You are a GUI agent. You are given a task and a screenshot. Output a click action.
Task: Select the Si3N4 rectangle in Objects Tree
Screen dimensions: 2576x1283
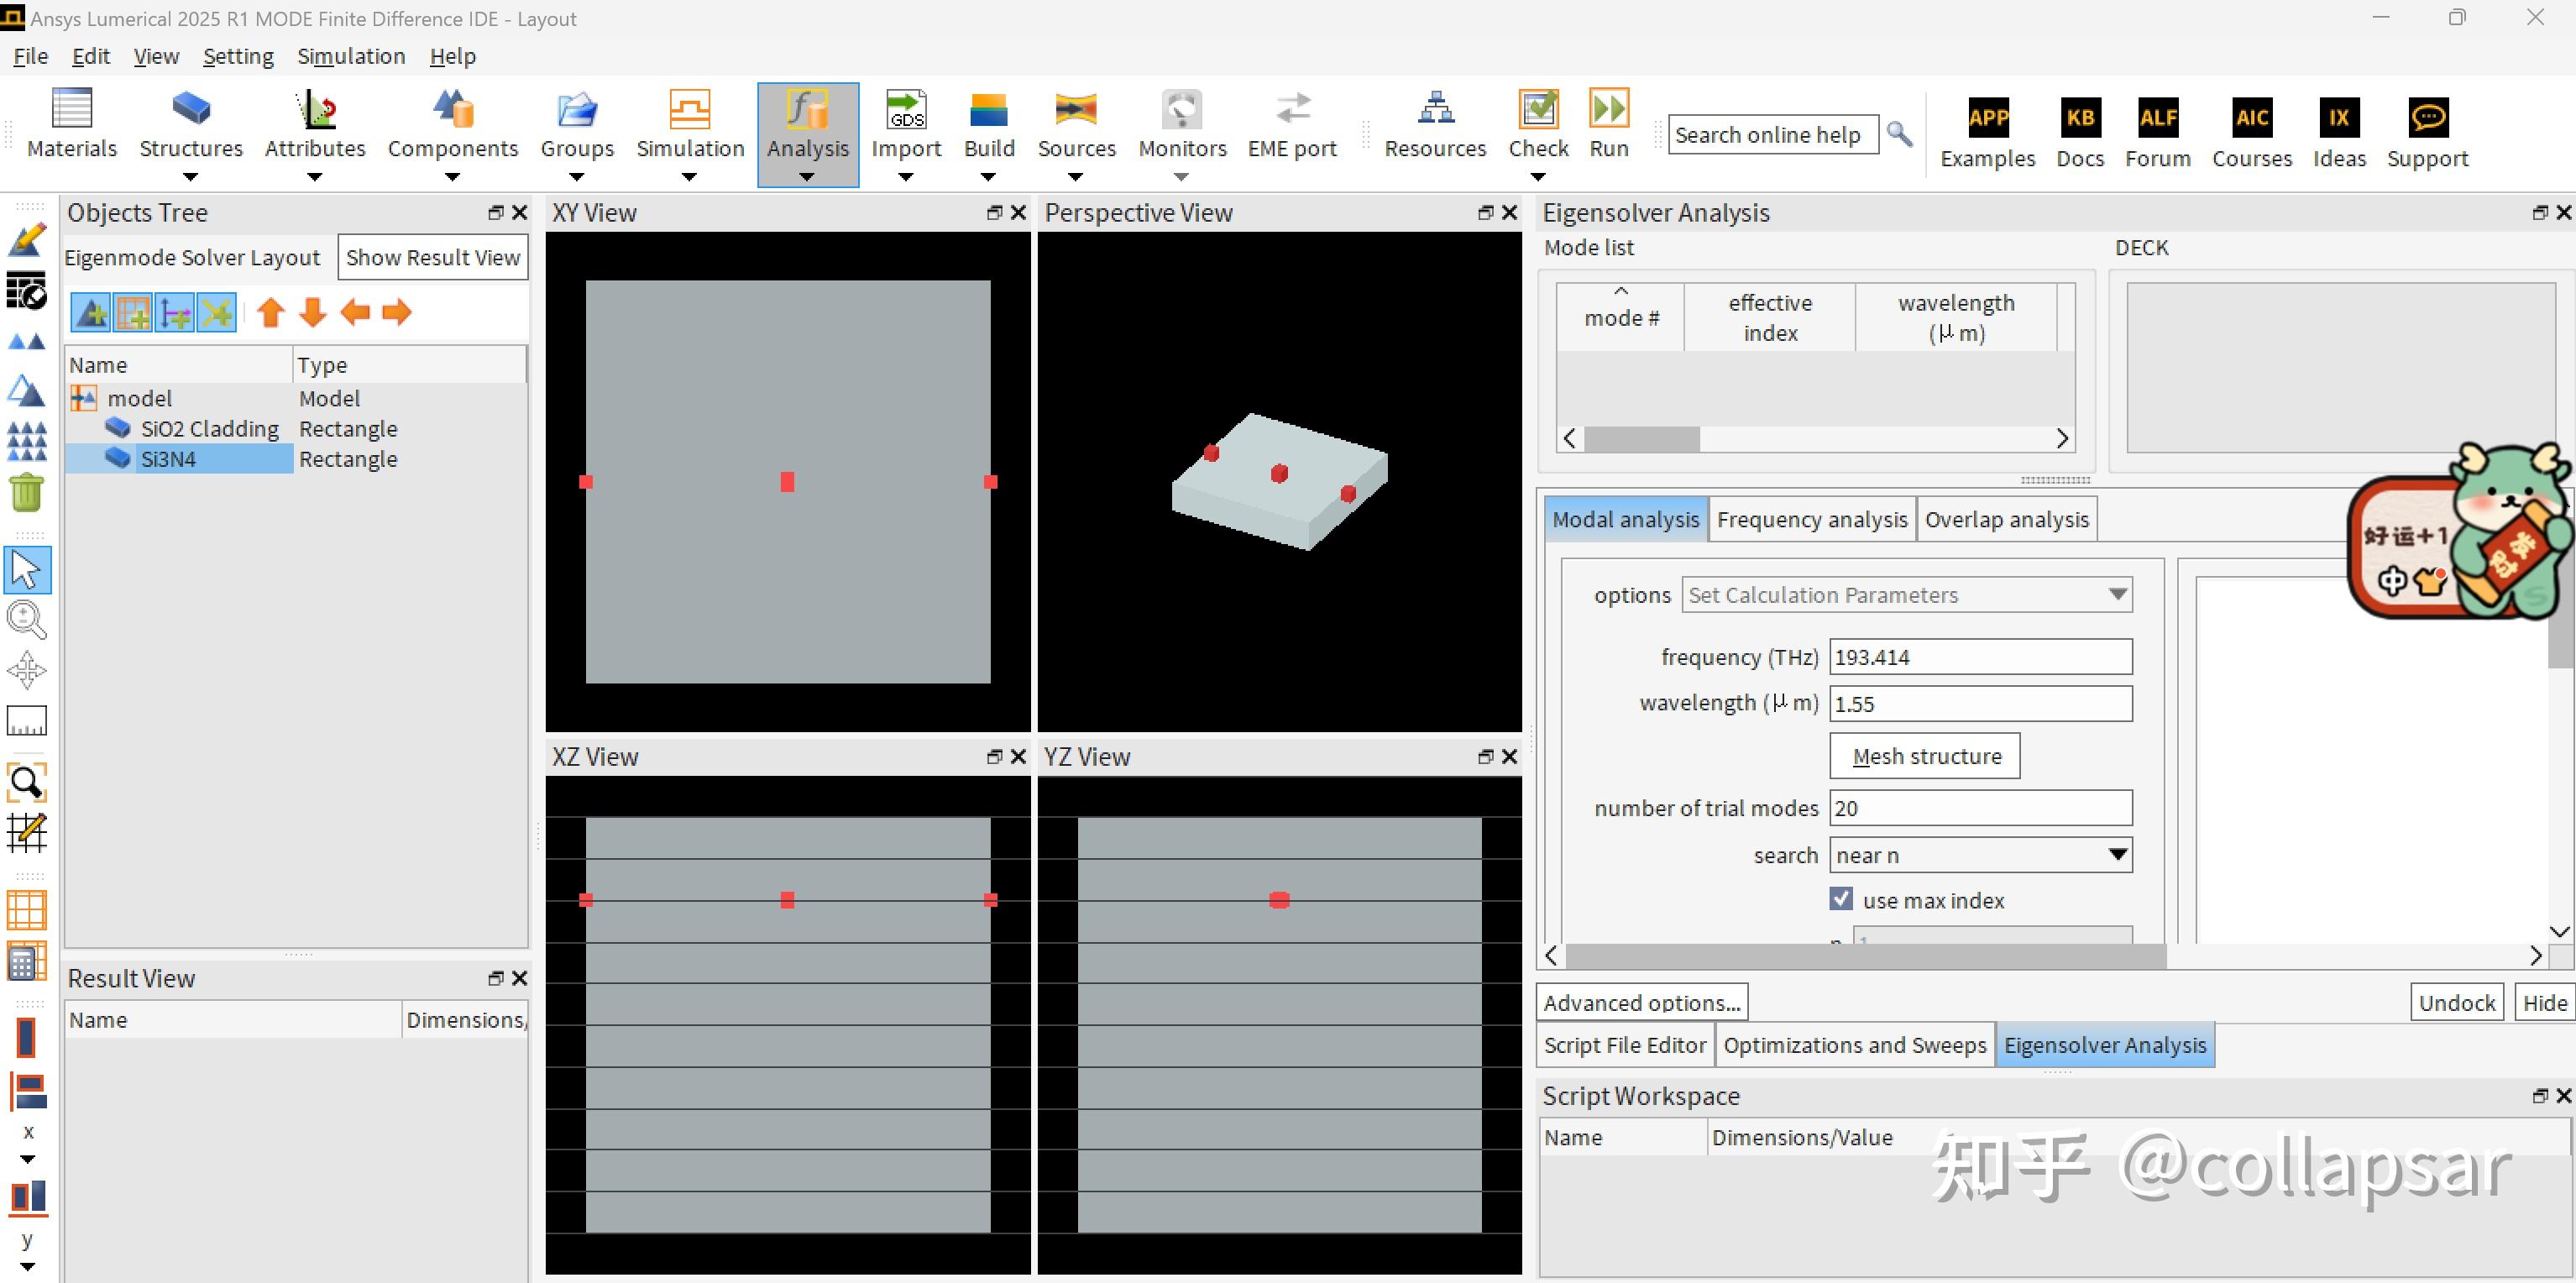[x=168, y=459]
